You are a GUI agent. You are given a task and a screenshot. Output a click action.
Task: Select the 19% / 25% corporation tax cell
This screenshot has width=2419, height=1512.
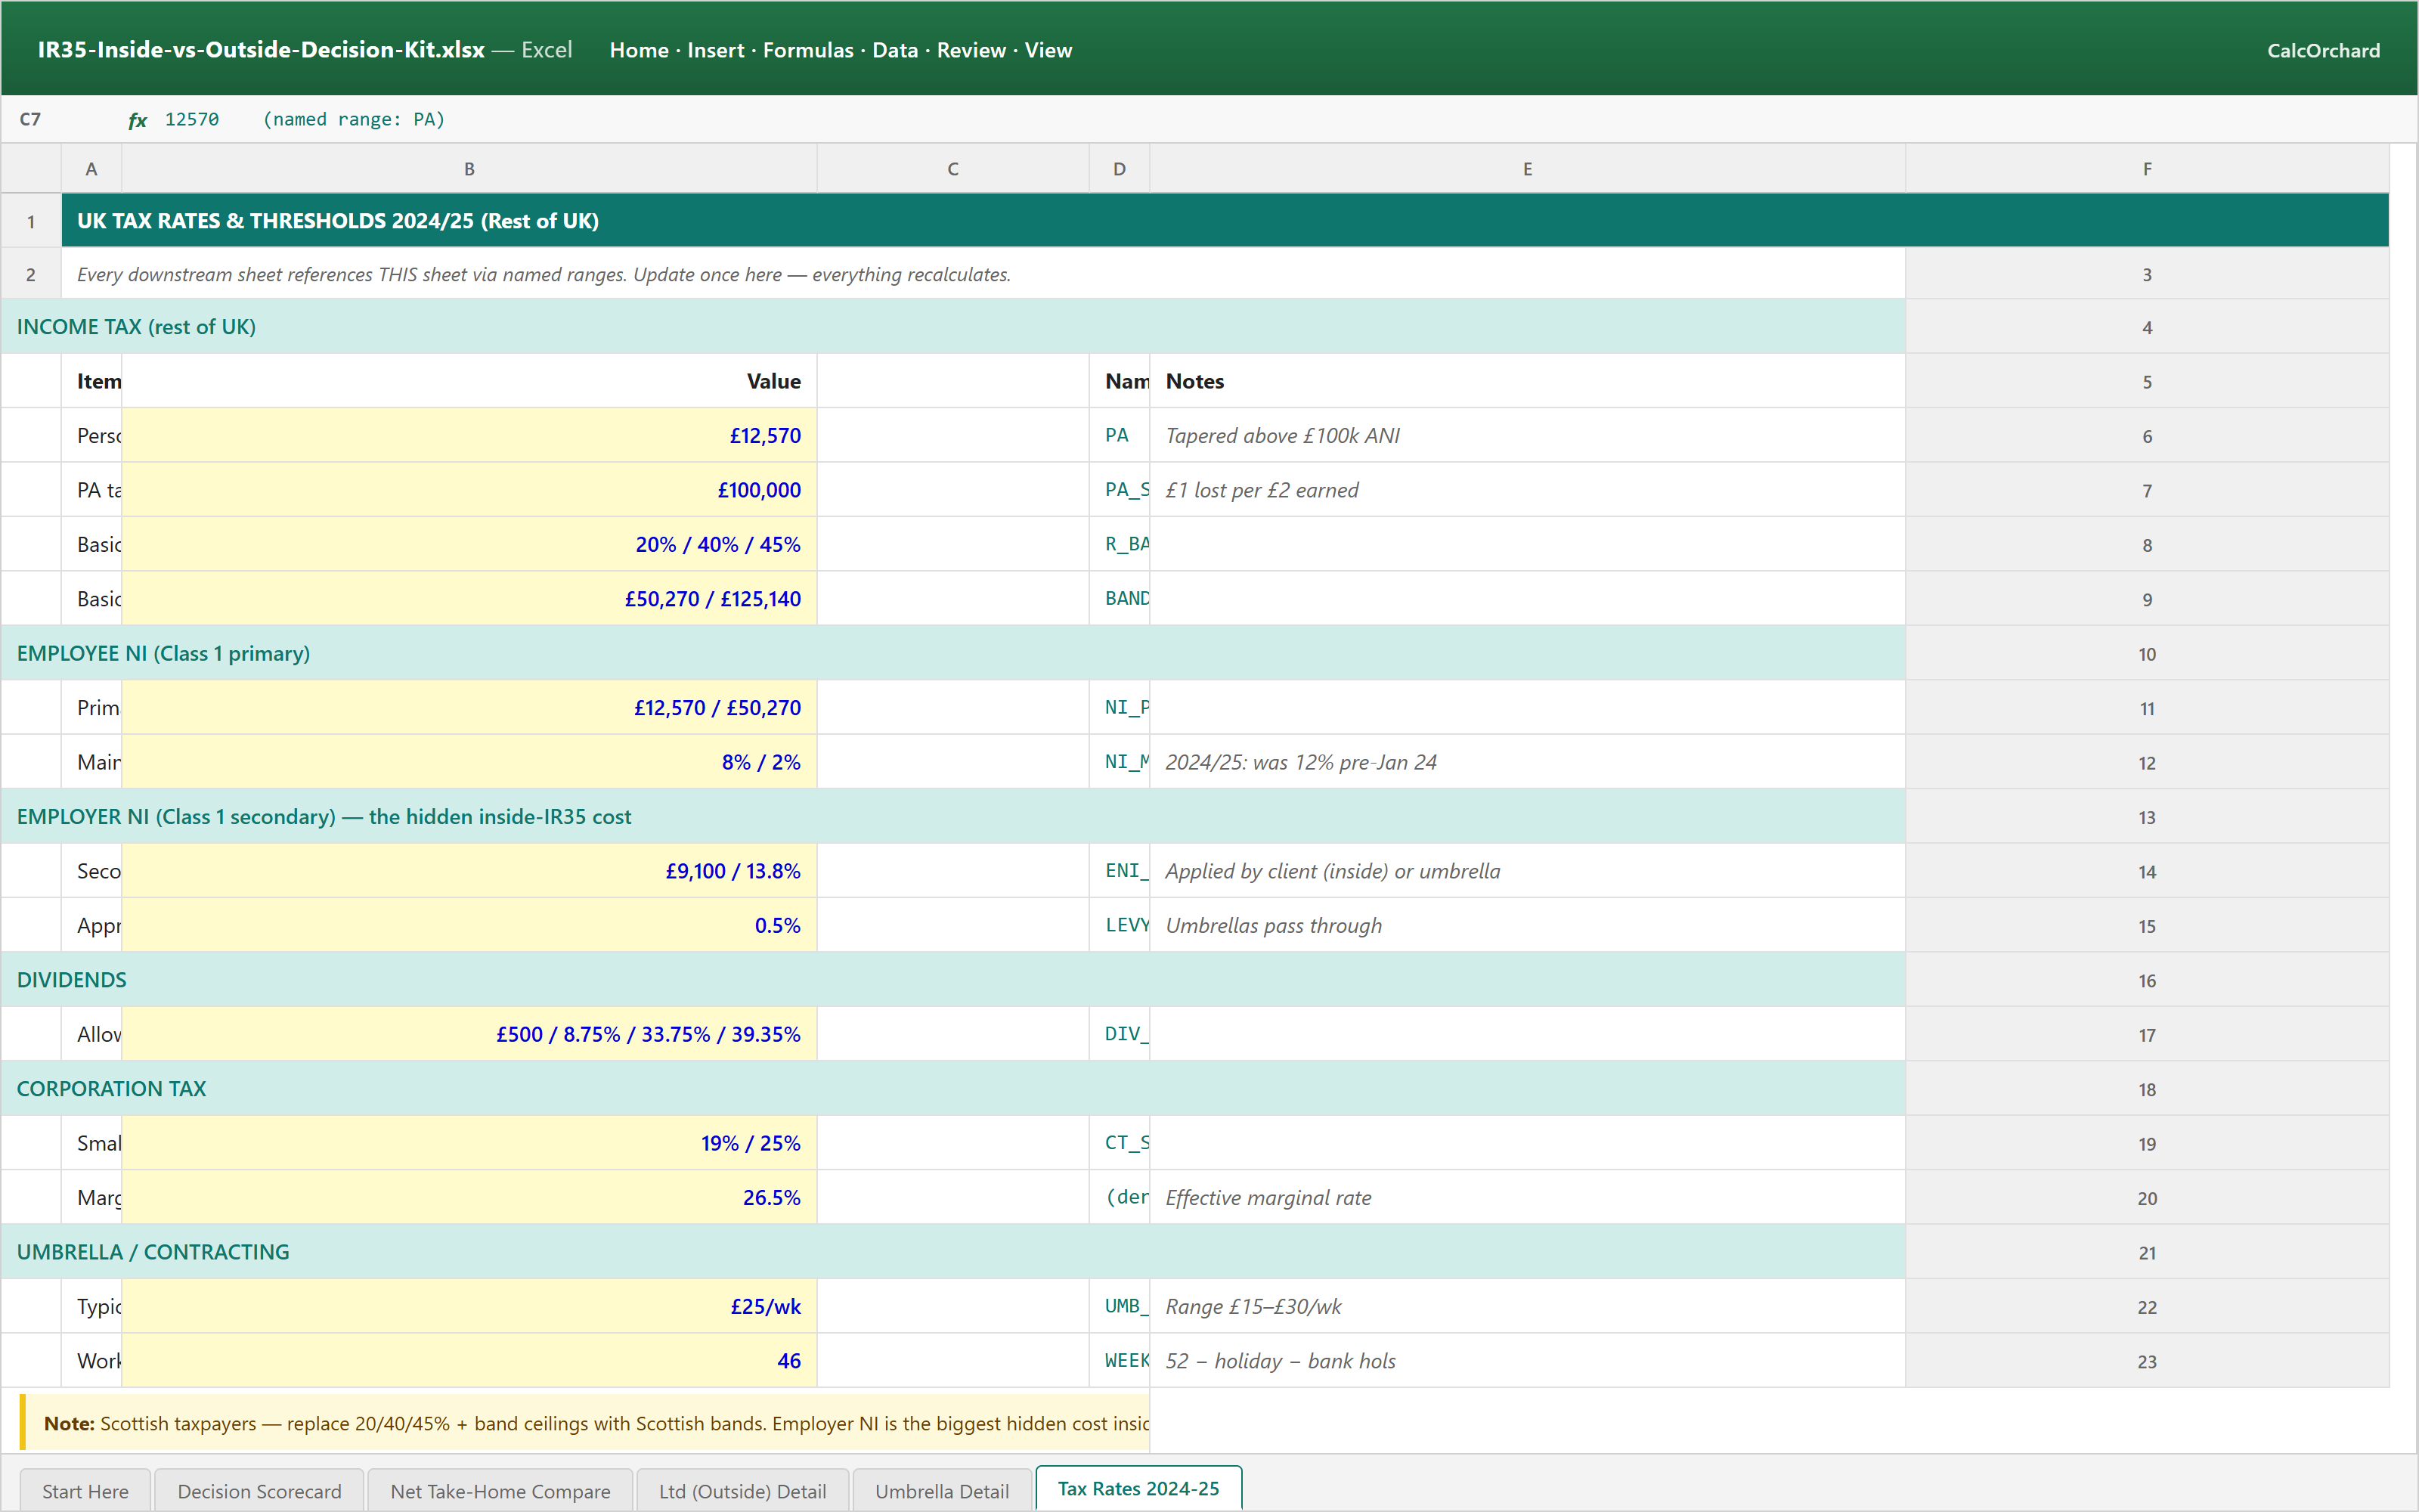[469, 1143]
